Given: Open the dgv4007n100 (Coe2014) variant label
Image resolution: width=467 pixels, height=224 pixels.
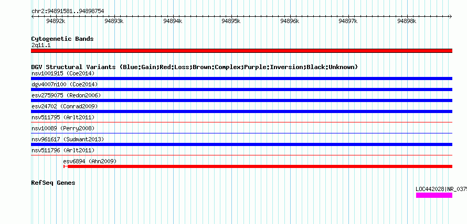Looking at the screenshot, I should [65, 84].
